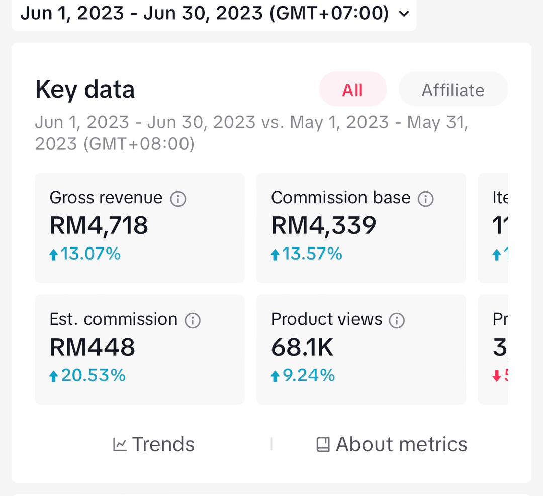Expand the date range chevron
The width and height of the screenshot is (543, 496).
coord(404,14)
